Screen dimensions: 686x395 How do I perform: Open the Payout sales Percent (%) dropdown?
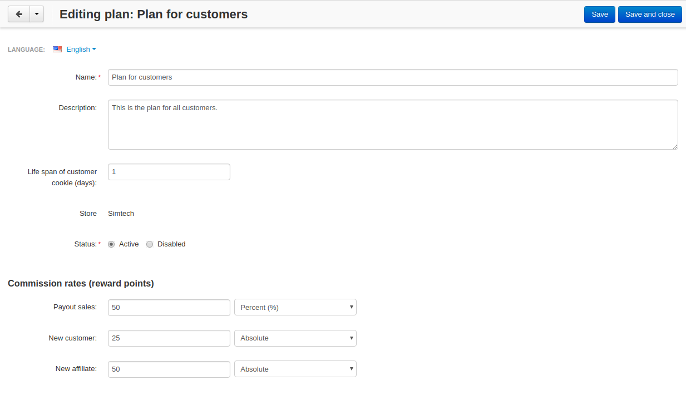[295, 307]
